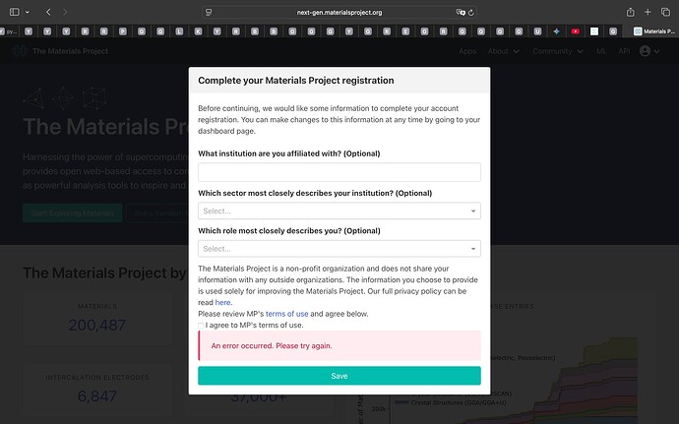The width and height of the screenshot is (679, 424).
Task: Click the Share icon in Safari toolbar
Action: pyautogui.click(x=630, y=12)
